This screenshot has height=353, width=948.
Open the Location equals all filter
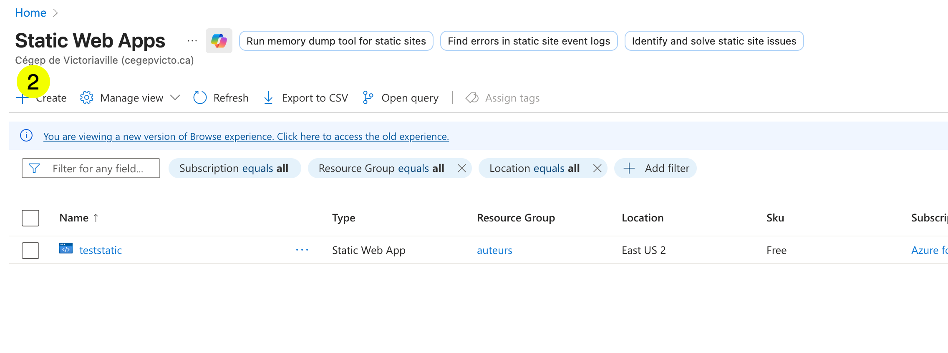point(535,168)
